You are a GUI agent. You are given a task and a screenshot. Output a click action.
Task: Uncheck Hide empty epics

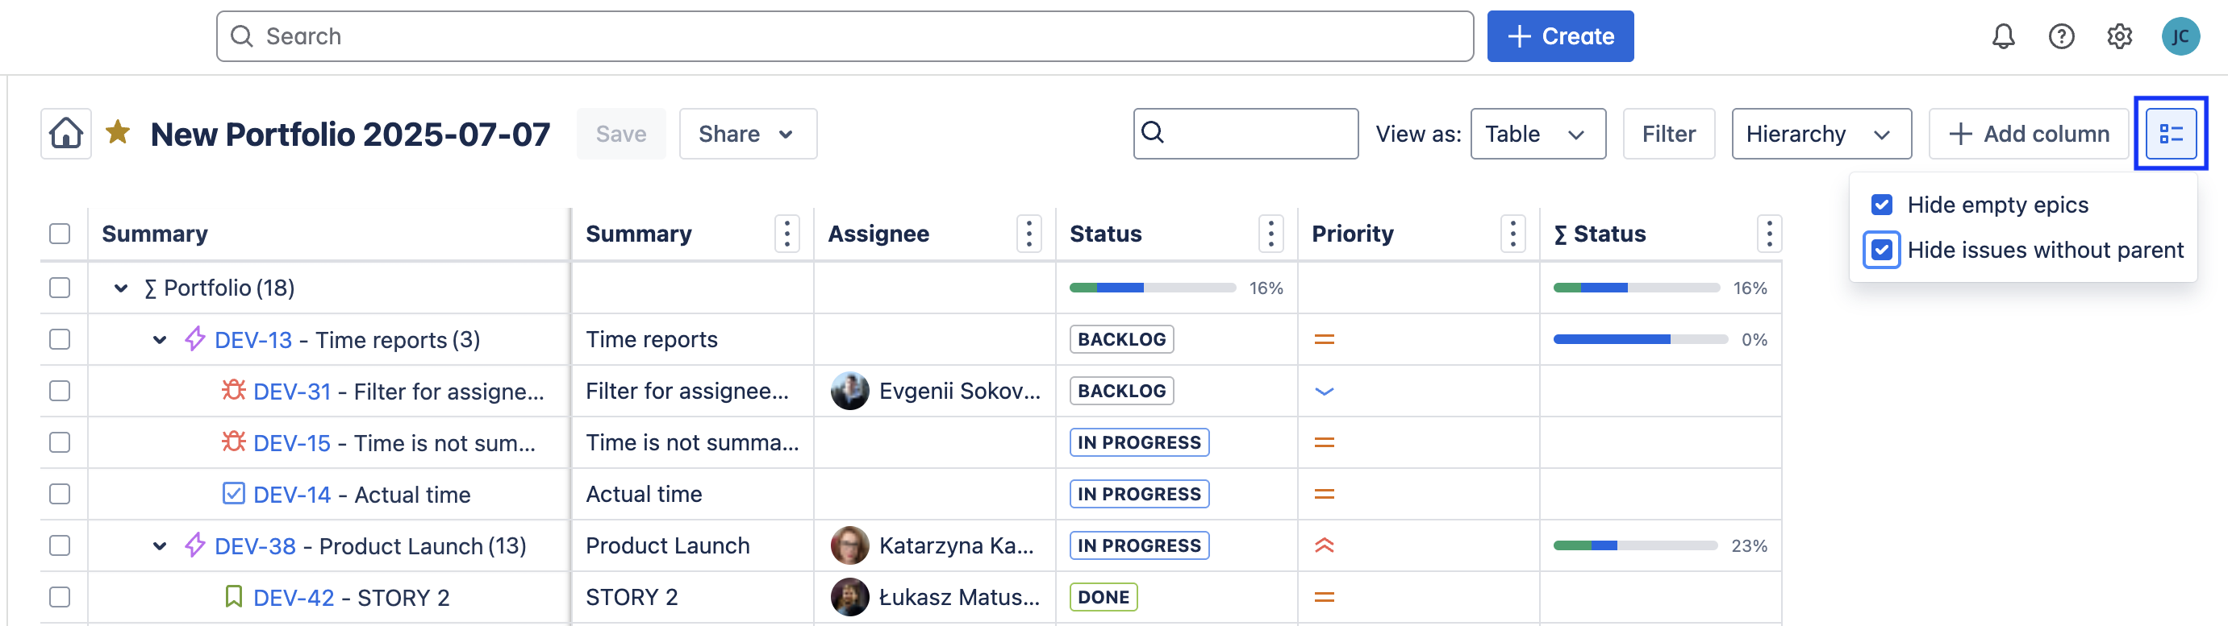click(1881, 205)
